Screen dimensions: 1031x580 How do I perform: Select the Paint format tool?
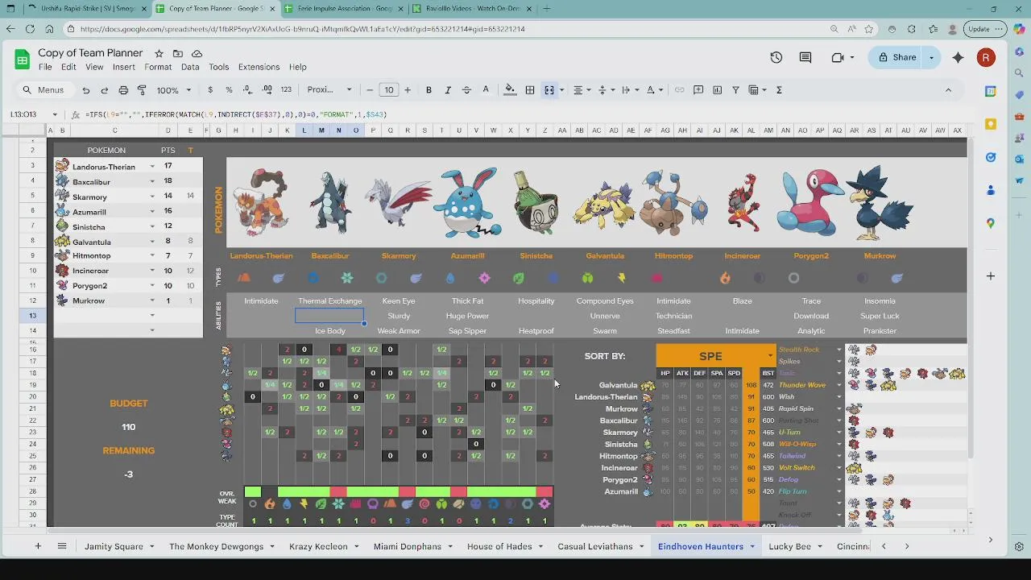(x=142, y=90)
